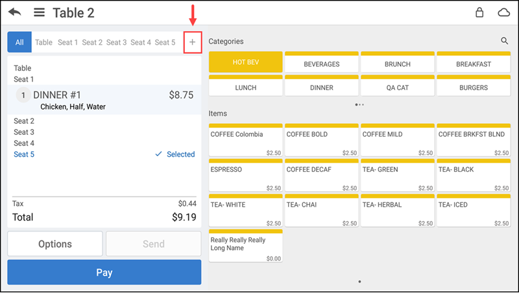Add TEA- BLACK to the order
The width and height of the screenshot is (519, 293).
click(474, 175)
